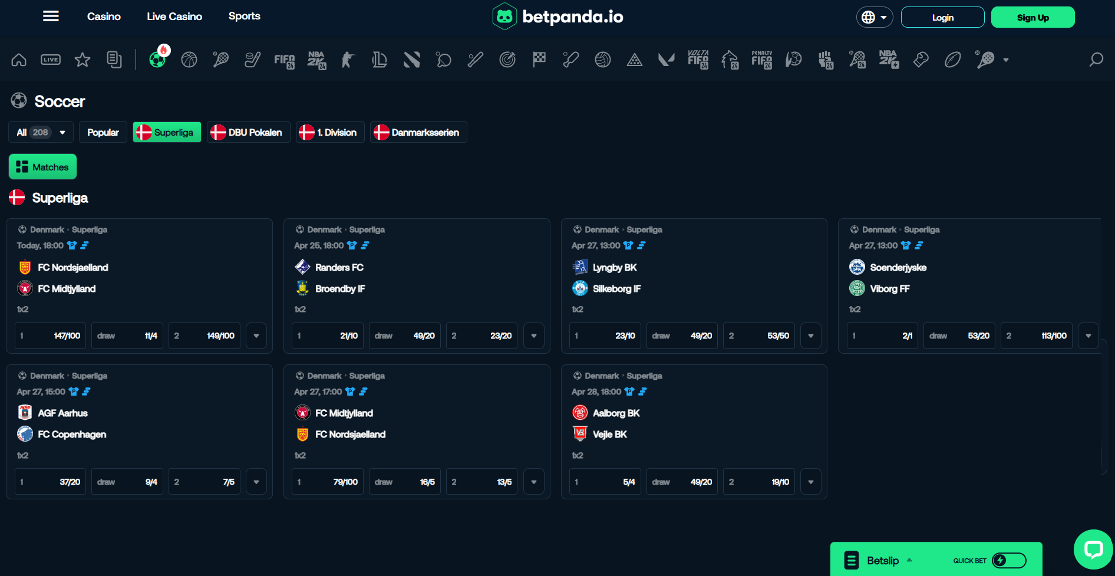Toggle the Quick Bet switch
This screenshot has height=576, width=1115.
(x=1009, y=561)
